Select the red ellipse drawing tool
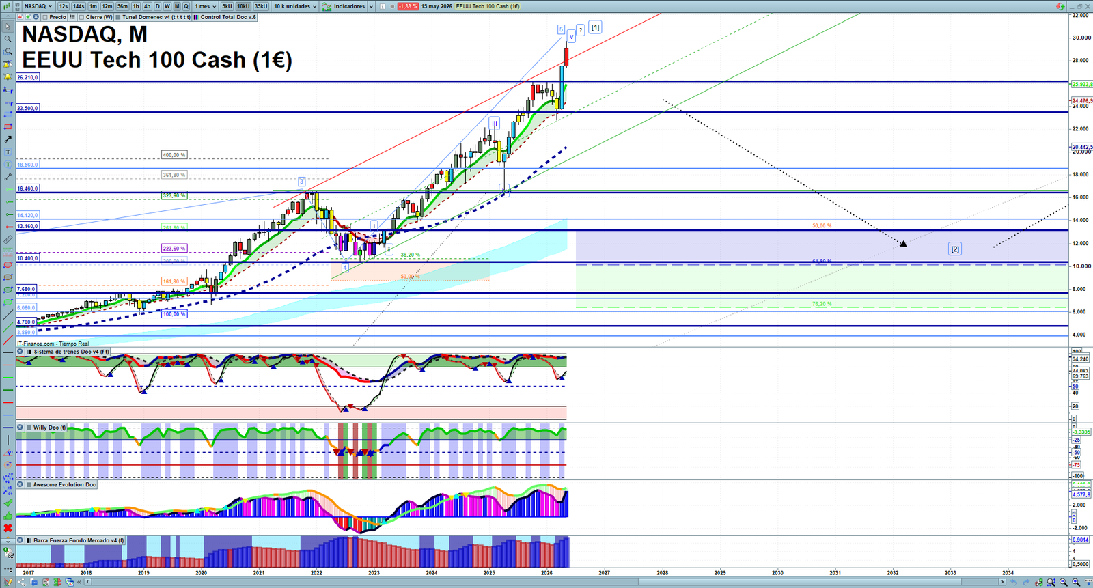This screenshot has width=1093, height=588. pyautogui.click(x=8, y=265)
